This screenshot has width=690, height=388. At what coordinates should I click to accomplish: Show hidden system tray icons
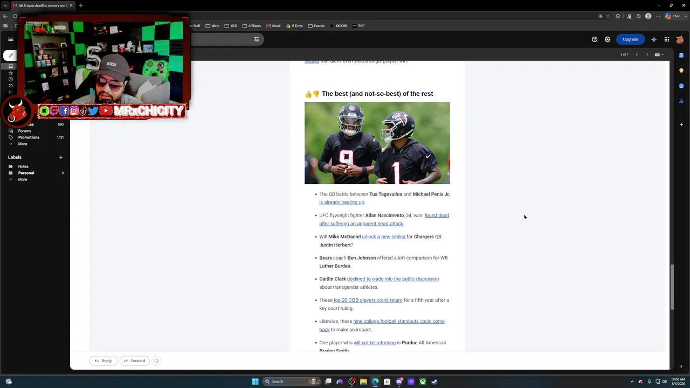632,382
